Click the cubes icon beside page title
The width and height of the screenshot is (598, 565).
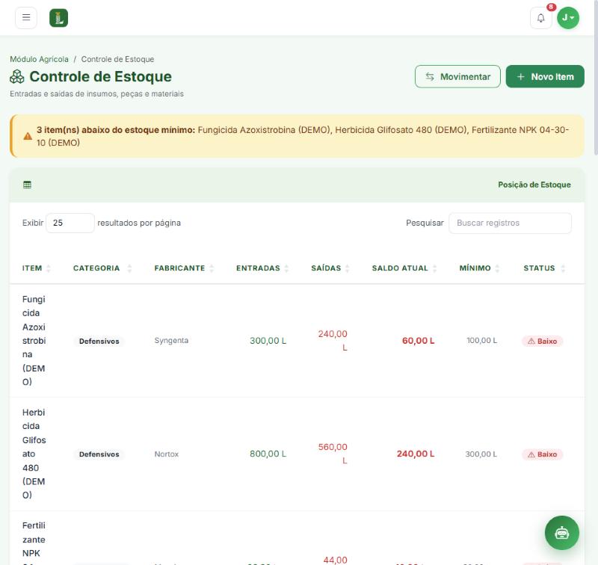click(x=16, y=77)
